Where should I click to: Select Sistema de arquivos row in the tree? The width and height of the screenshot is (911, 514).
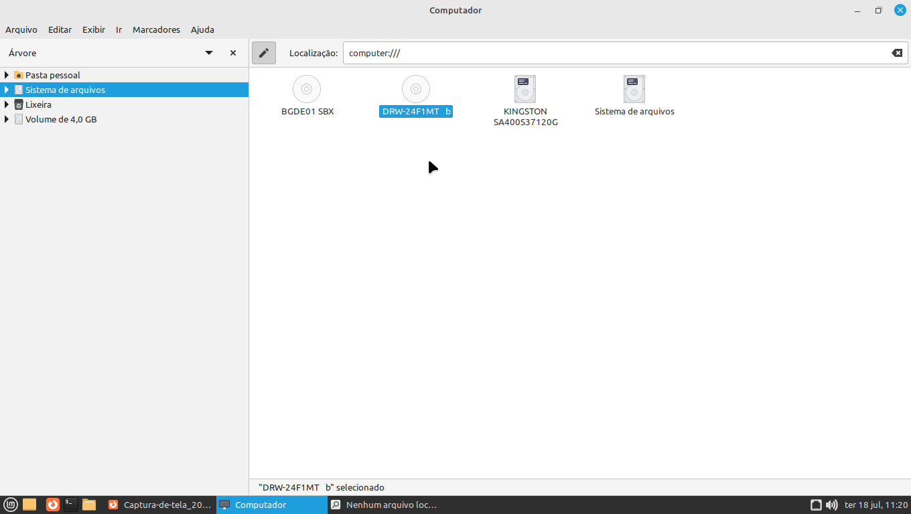pyautogui.click(x=124, y=90)
